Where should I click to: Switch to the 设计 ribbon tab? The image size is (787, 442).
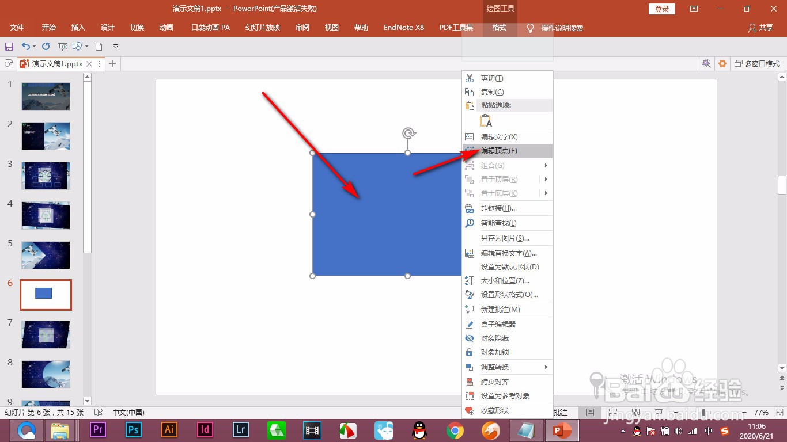pos(108,28)
